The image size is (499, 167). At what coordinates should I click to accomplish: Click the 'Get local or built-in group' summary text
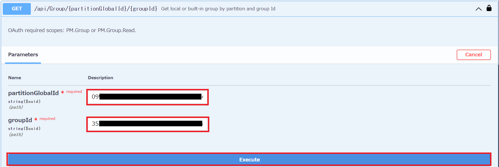(218, 9)
